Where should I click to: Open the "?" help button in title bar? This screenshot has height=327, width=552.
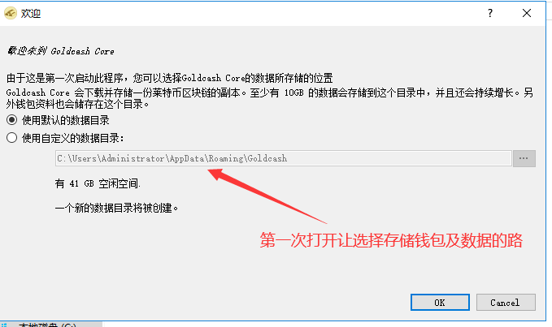pyautogui.click(x=490, y=13)
